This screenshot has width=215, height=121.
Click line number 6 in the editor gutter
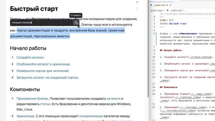point(154,34)
